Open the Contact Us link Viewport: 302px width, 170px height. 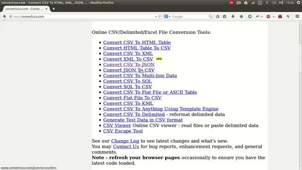click(126, 146)
